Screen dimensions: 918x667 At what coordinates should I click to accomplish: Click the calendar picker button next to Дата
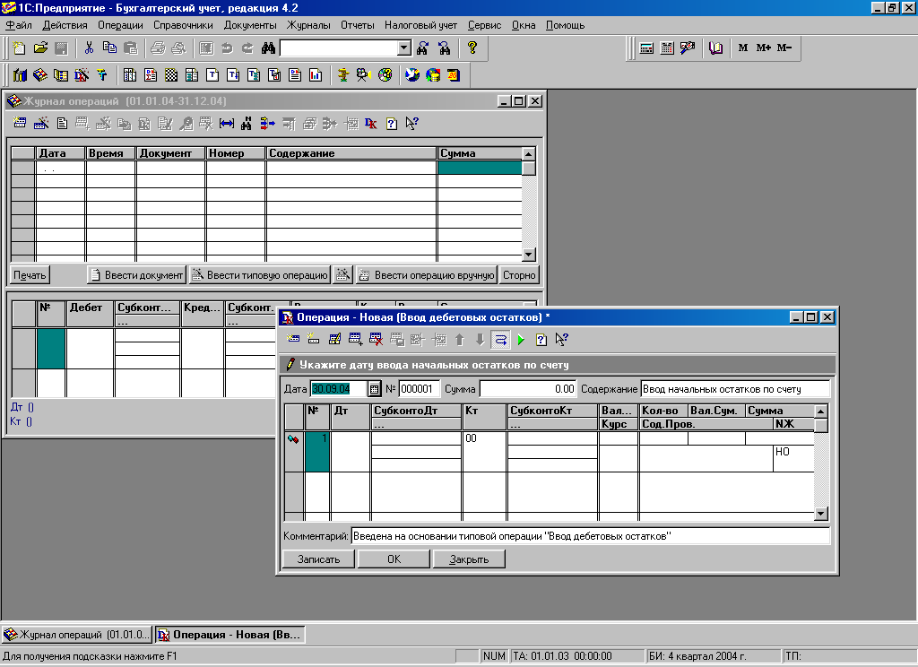[374, 389]
